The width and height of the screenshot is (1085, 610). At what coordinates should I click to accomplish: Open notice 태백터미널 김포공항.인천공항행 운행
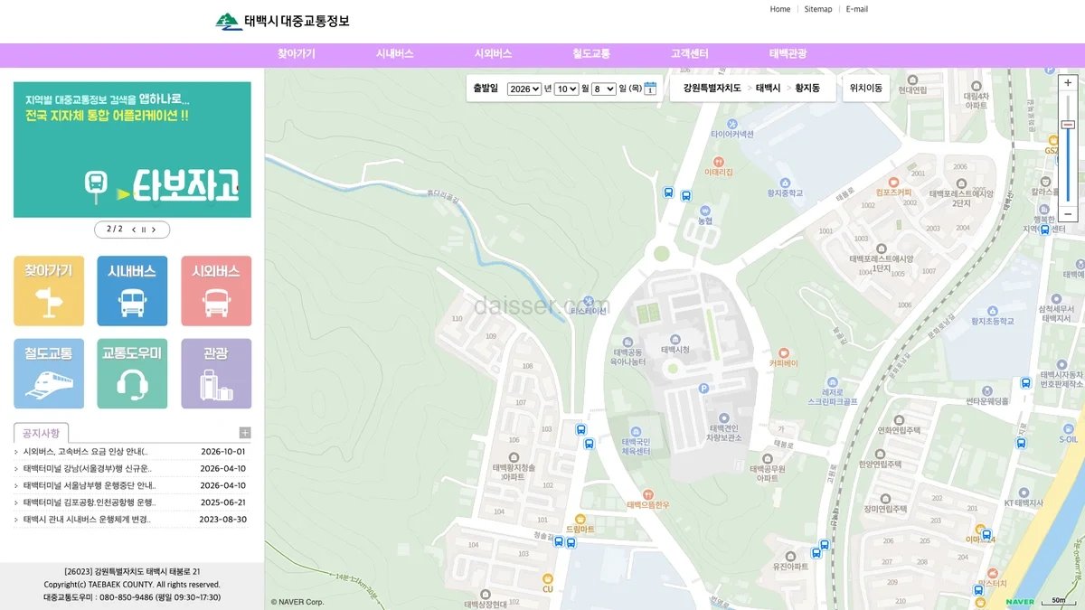pos(90,502)
